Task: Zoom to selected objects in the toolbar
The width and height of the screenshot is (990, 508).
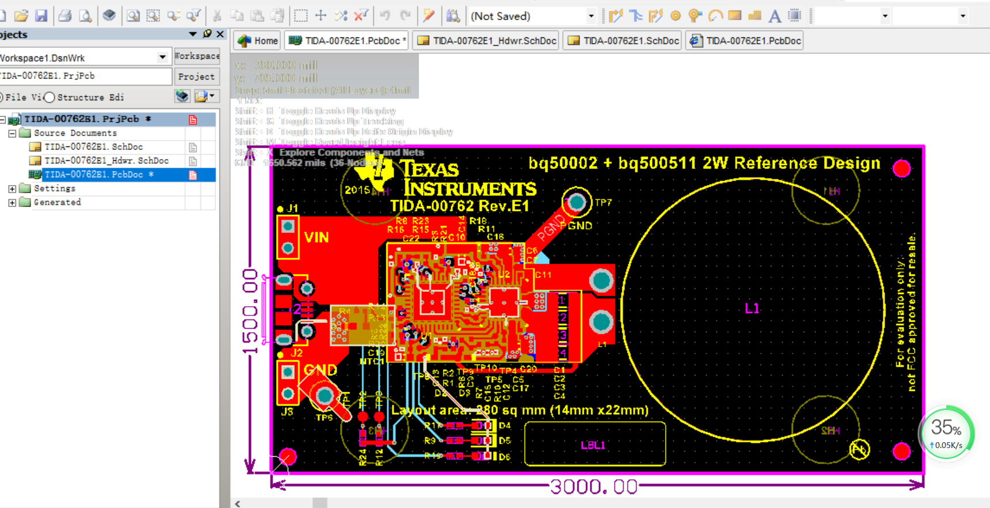Action: point(173,16)
